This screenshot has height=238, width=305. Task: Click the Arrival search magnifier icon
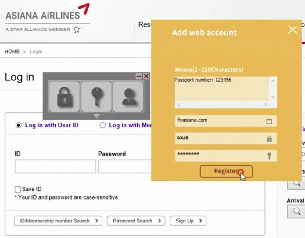(x=296, y=211)
